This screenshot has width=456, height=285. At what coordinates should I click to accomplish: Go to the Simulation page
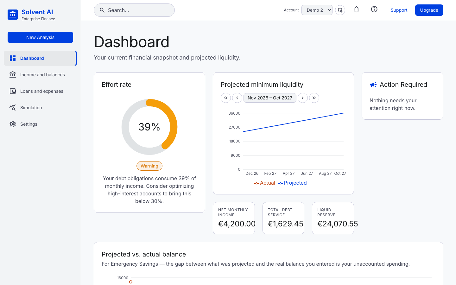coord(40,108)
